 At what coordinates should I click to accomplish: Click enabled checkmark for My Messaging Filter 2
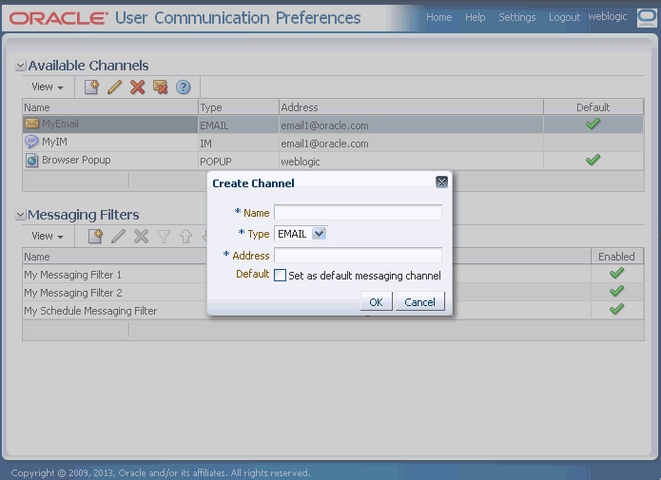616,291
